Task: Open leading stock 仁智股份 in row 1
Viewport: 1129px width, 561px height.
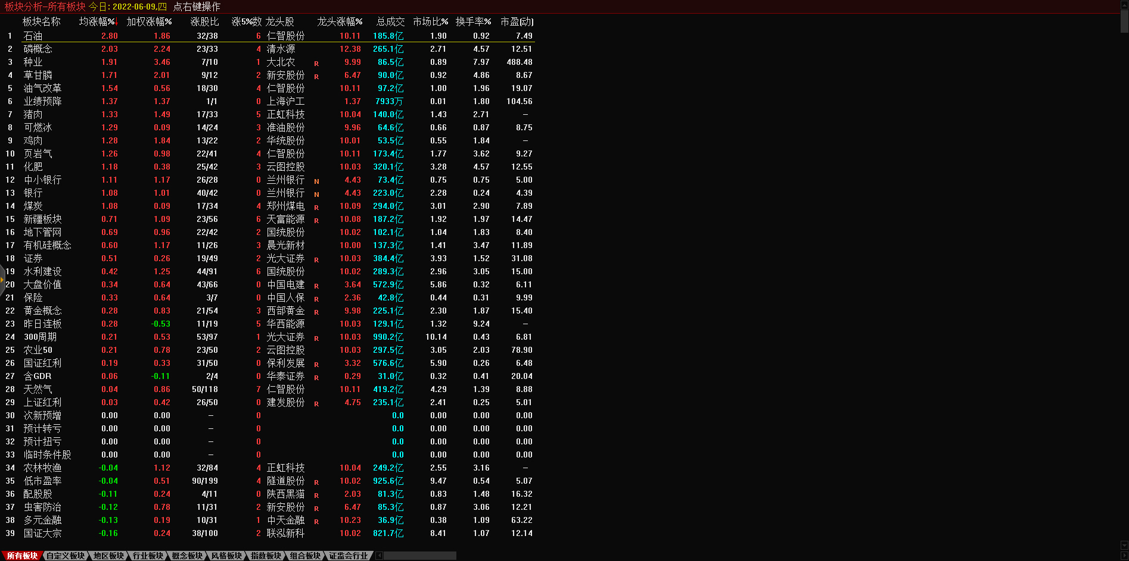Action: pyautogui.click(x=285, y=36)
